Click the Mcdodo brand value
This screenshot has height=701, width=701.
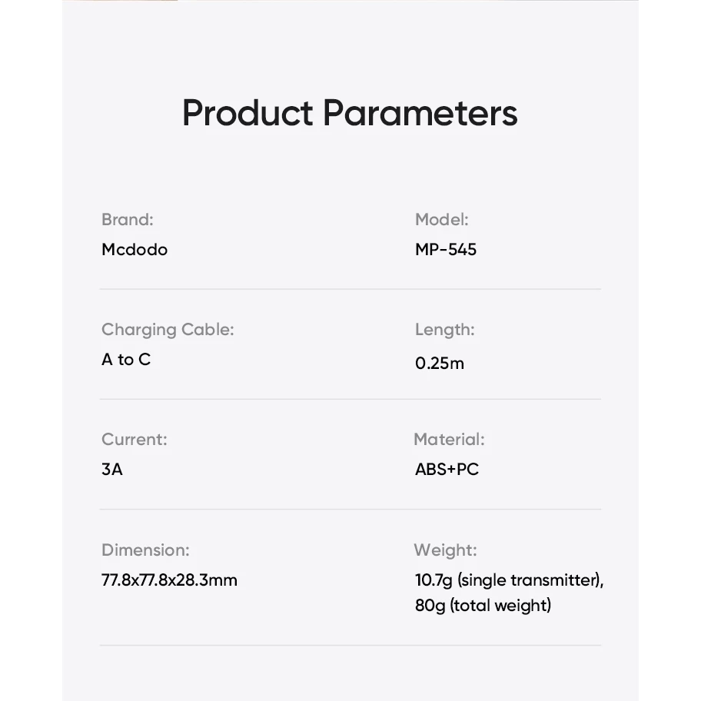pyautogui.click(x=135, y=250)
